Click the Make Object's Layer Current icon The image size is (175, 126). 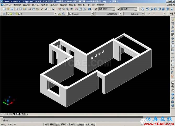click(60, 14)
